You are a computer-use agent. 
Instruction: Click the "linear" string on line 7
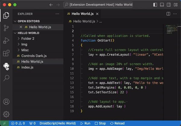[141, 55]
